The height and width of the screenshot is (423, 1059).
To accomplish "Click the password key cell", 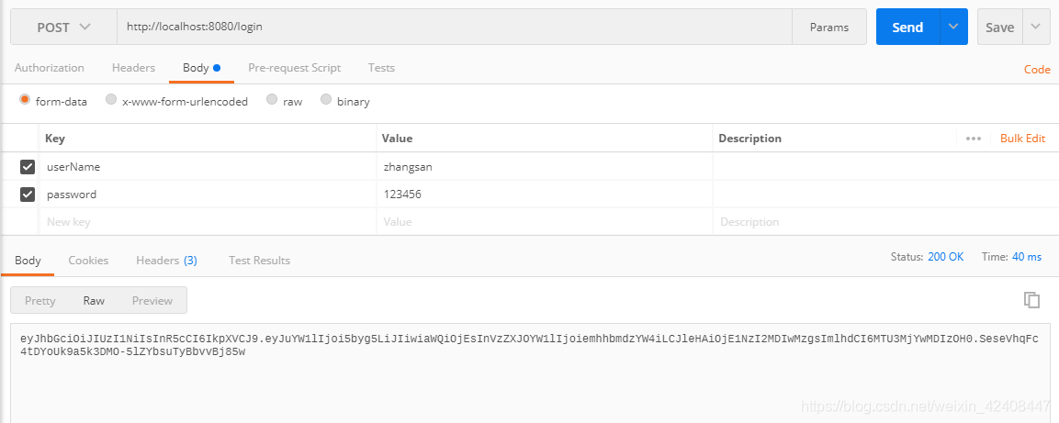I will pyautogui.click(x=208, y=195).
